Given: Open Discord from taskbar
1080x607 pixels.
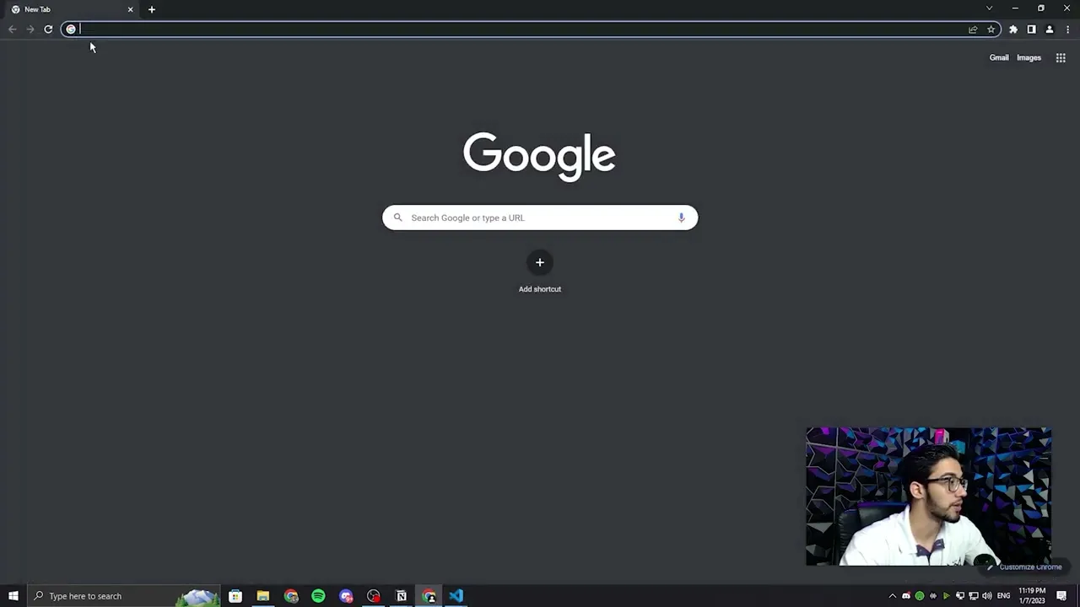Looking at the screenshot, I should (346, 596).
